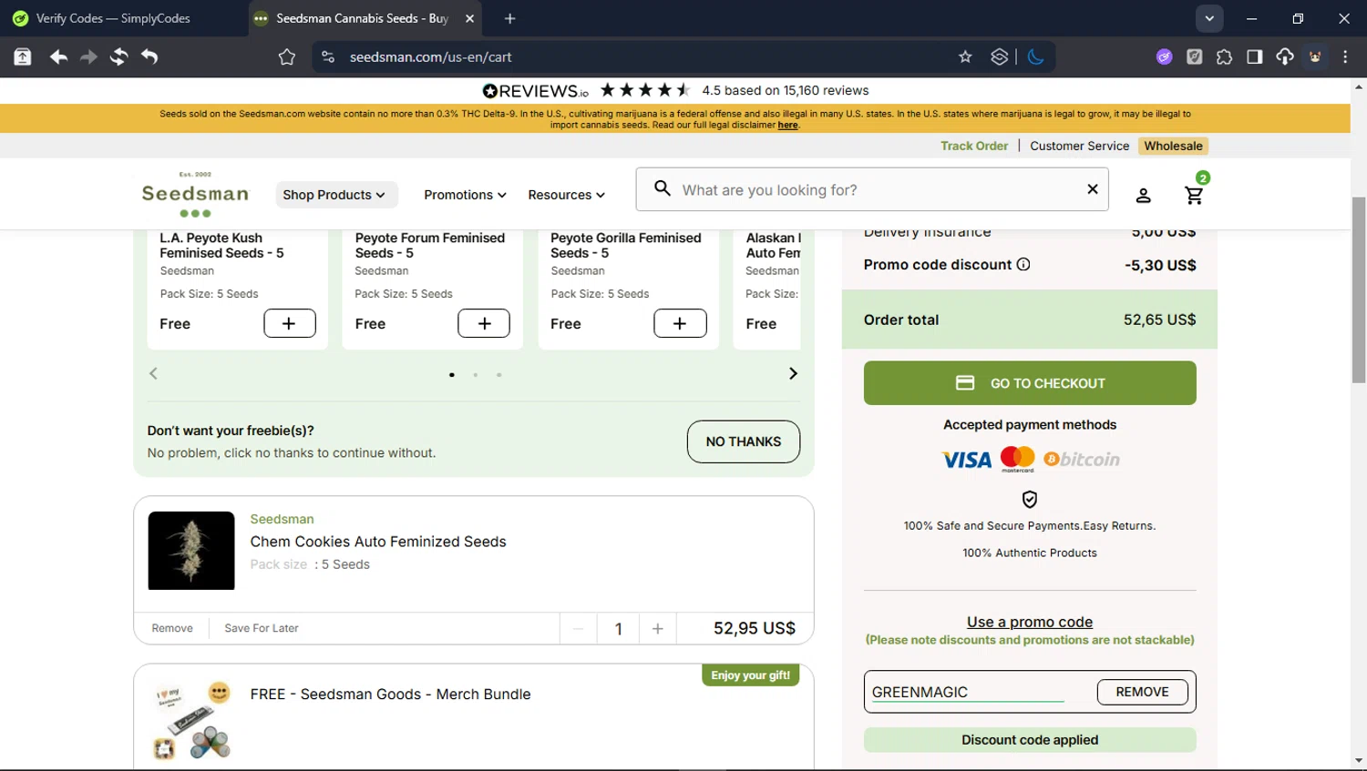Go to second freebie carousel dot
Viewport: 1367px width, 771px height.
(x=475, y=375)
